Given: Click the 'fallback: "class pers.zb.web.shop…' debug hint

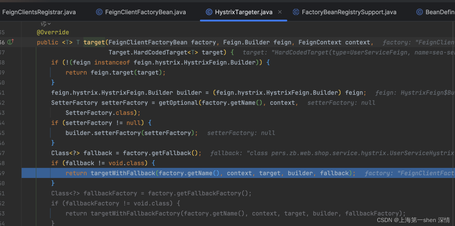Looking at the screenshot, I should [332, 153].
